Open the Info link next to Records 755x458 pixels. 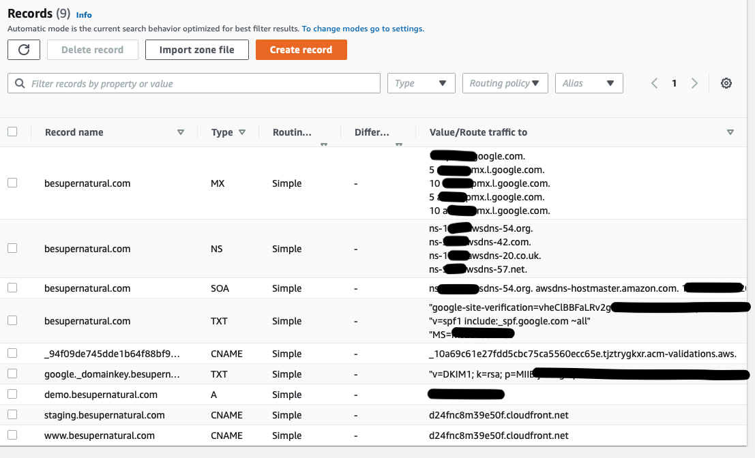84,15
